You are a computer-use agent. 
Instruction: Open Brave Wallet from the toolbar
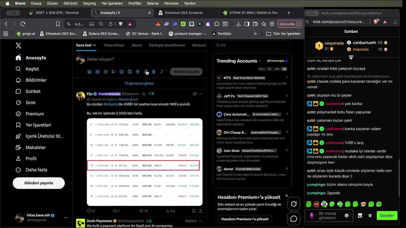point(255,24)
